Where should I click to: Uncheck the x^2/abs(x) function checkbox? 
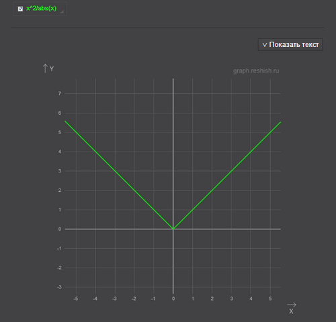point(20,9)
